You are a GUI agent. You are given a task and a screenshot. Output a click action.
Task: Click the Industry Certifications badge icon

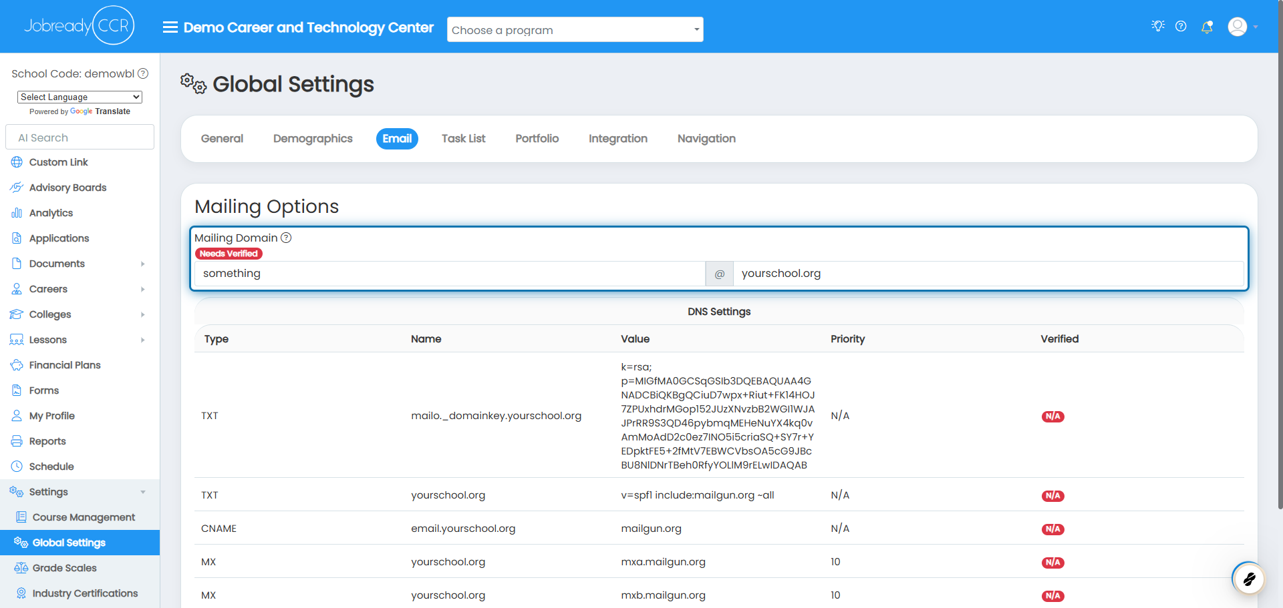21,593
